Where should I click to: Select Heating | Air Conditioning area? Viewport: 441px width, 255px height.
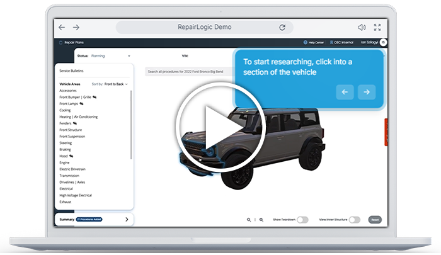pyautogui.click(x=79, y=116)
